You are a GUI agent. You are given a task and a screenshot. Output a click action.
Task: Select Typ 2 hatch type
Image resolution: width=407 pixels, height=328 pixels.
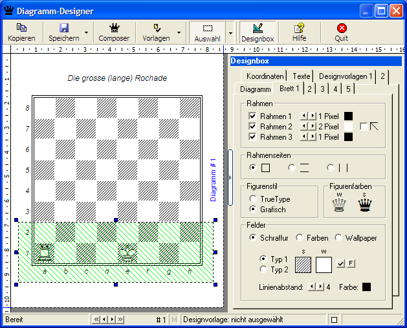(x=263, y=269)
